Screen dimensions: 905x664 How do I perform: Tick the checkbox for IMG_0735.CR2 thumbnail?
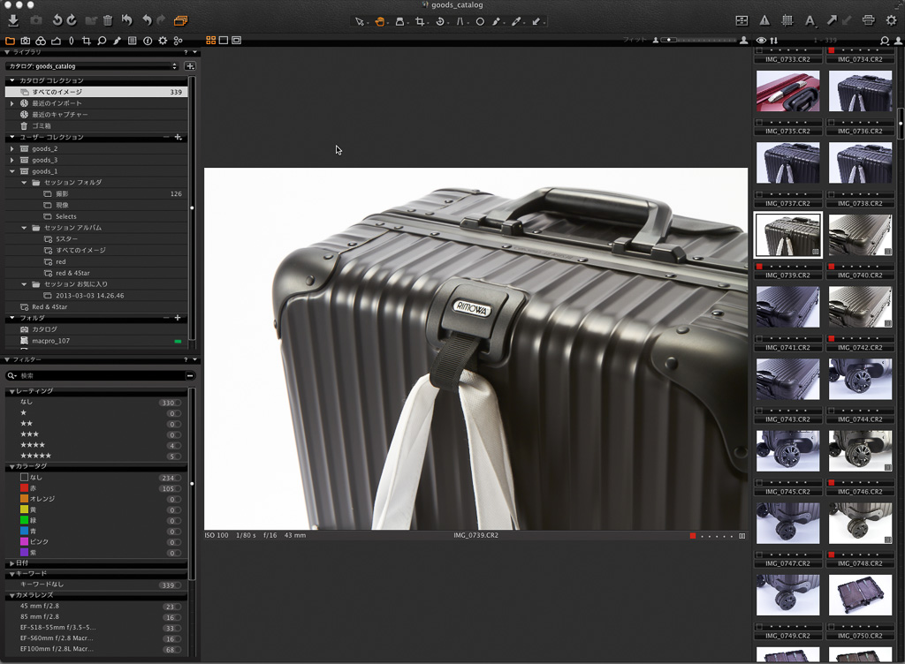pyautogui.click(x=759, y=122)
